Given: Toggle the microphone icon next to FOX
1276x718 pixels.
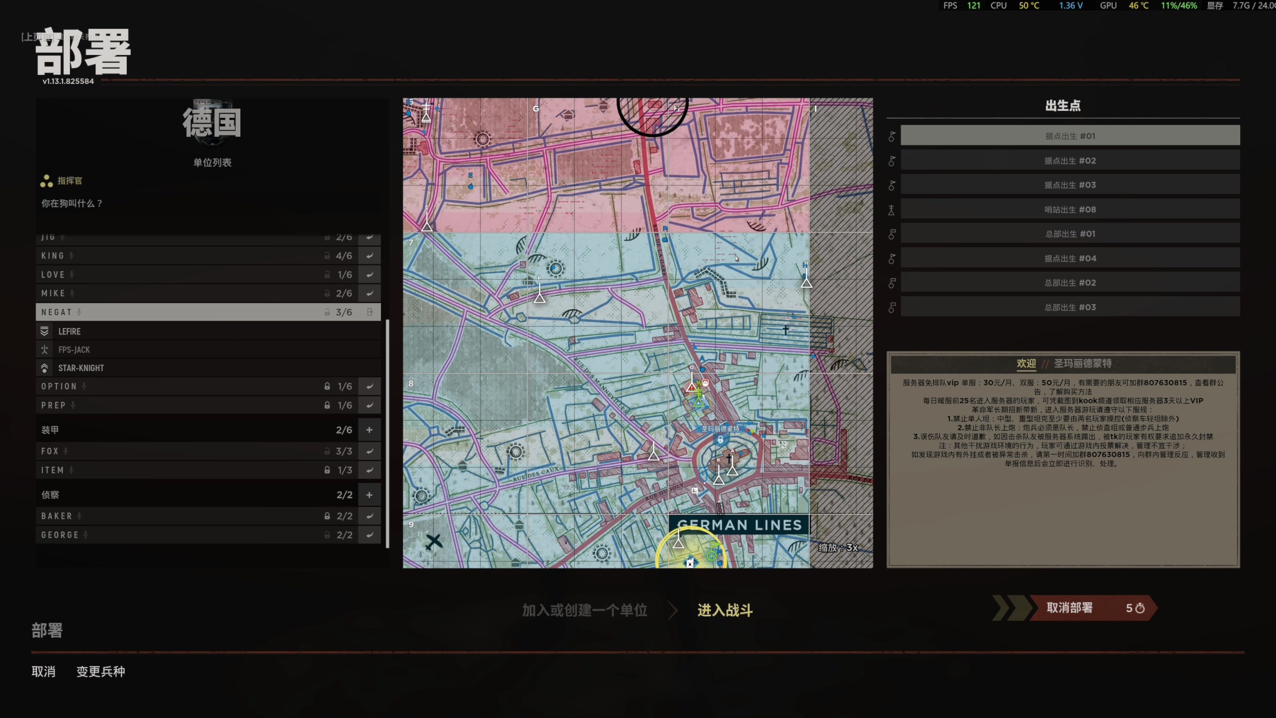Looking at the screenshot, I should [66, 451].
